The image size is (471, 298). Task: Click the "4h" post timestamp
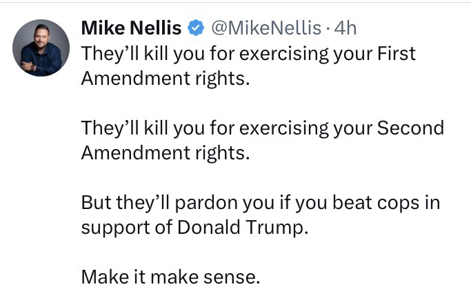pyautogui.click(x=345, y=28)
